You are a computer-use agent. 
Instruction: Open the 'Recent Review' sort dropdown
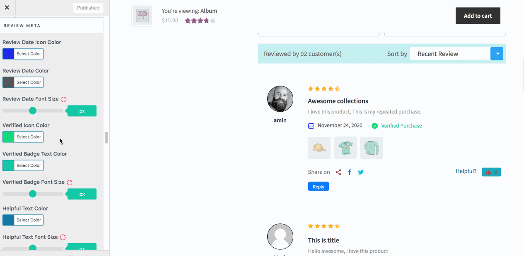tap(497, 53)
